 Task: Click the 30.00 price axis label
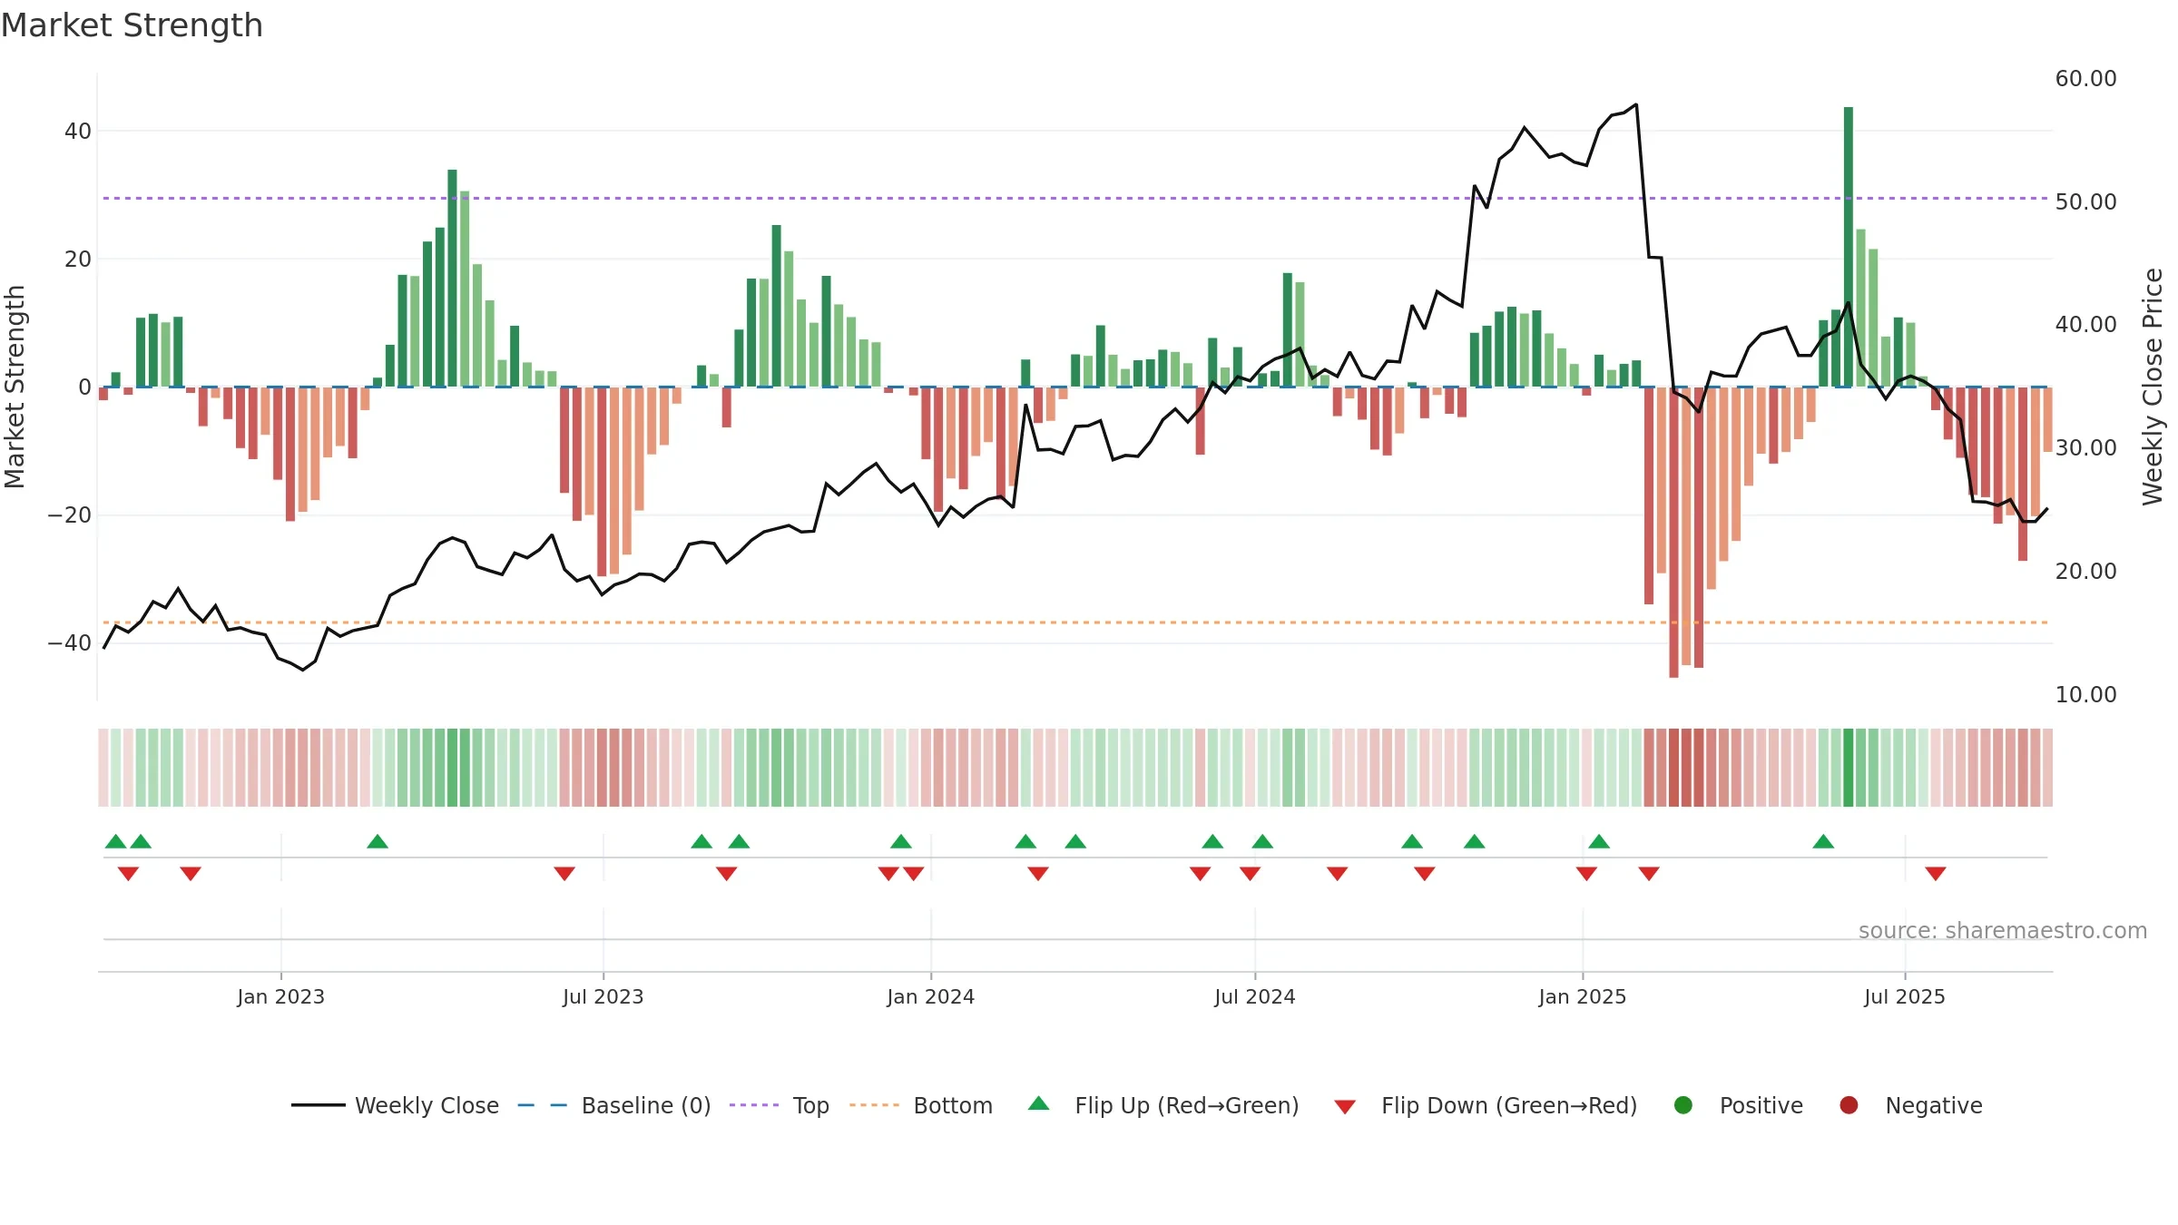pyautogui.click(x=2085, y=447)
